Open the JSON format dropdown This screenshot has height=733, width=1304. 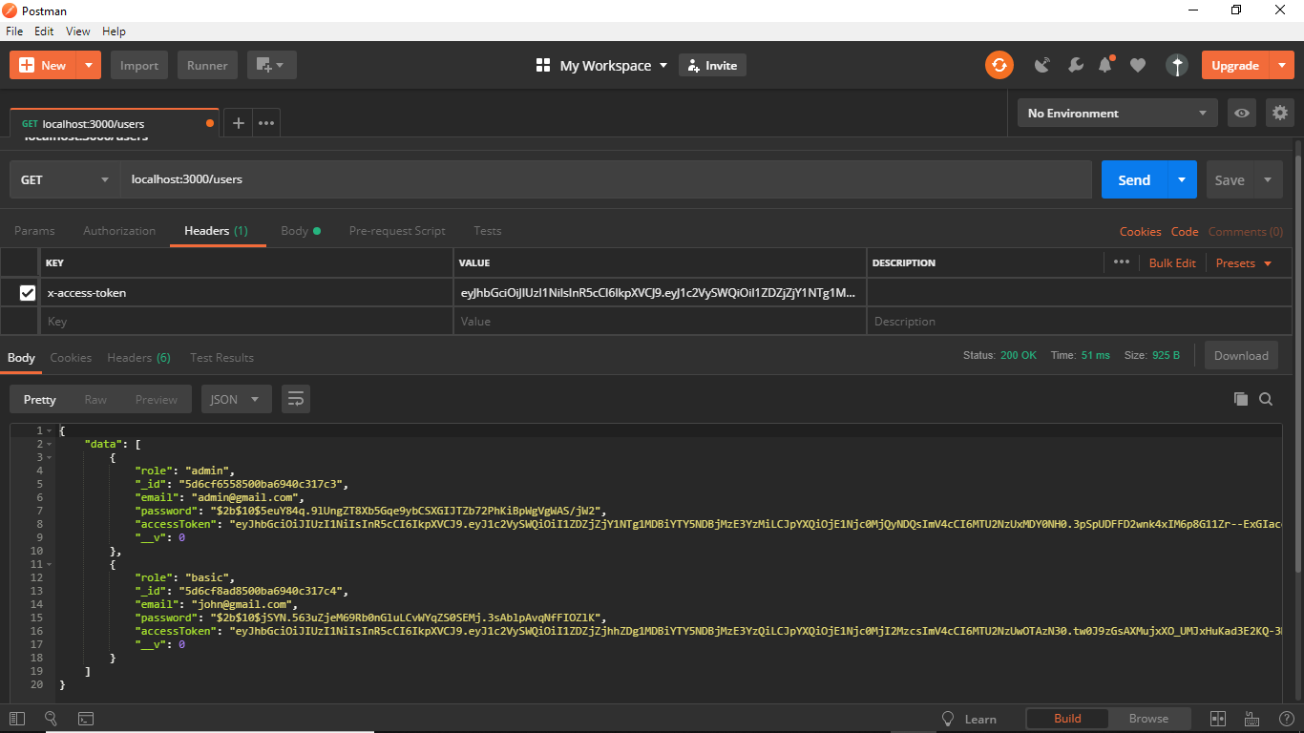click(236, 399)
